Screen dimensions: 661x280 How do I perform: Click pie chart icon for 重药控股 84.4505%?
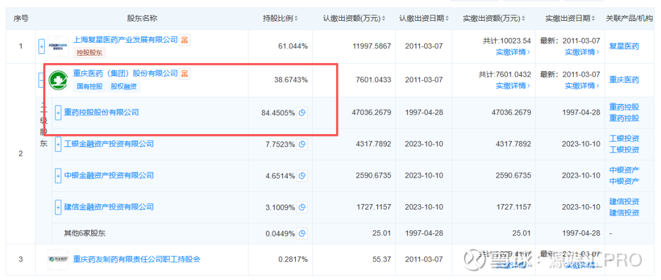pos(302,113)
